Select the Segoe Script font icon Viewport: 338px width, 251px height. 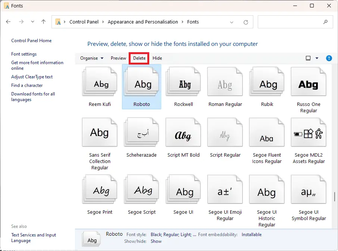pos(141,189)
